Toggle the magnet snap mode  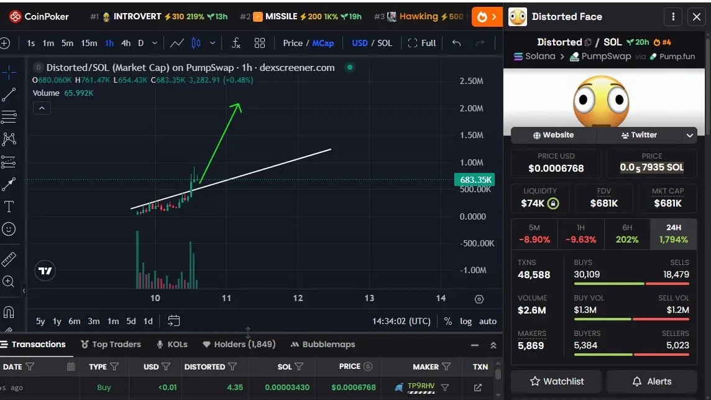click(9, 312)
